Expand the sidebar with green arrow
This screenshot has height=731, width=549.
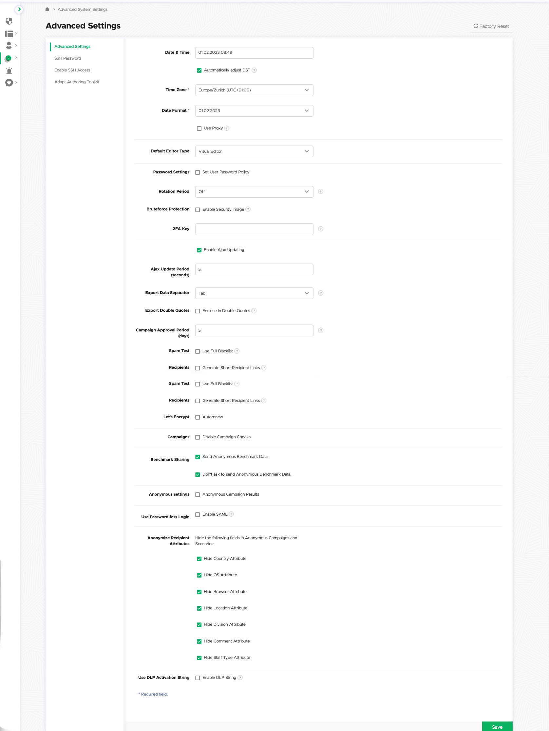(19, 9)
